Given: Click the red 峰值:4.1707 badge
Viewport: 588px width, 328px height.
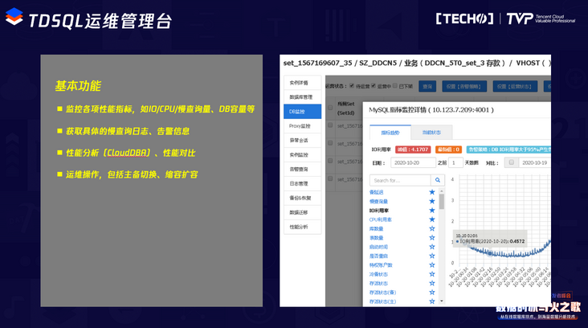Looking at the screenshot, I should point(413,150).
